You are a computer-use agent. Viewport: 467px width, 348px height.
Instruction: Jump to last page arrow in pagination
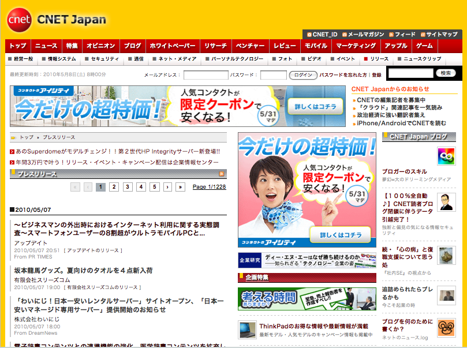coord(180,187)
